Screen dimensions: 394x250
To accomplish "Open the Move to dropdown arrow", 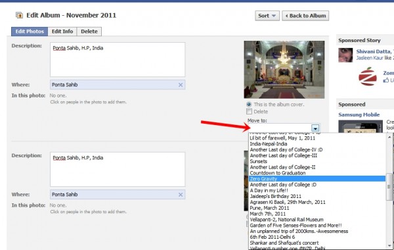I will pyautogui.click(x=315, y=128).
